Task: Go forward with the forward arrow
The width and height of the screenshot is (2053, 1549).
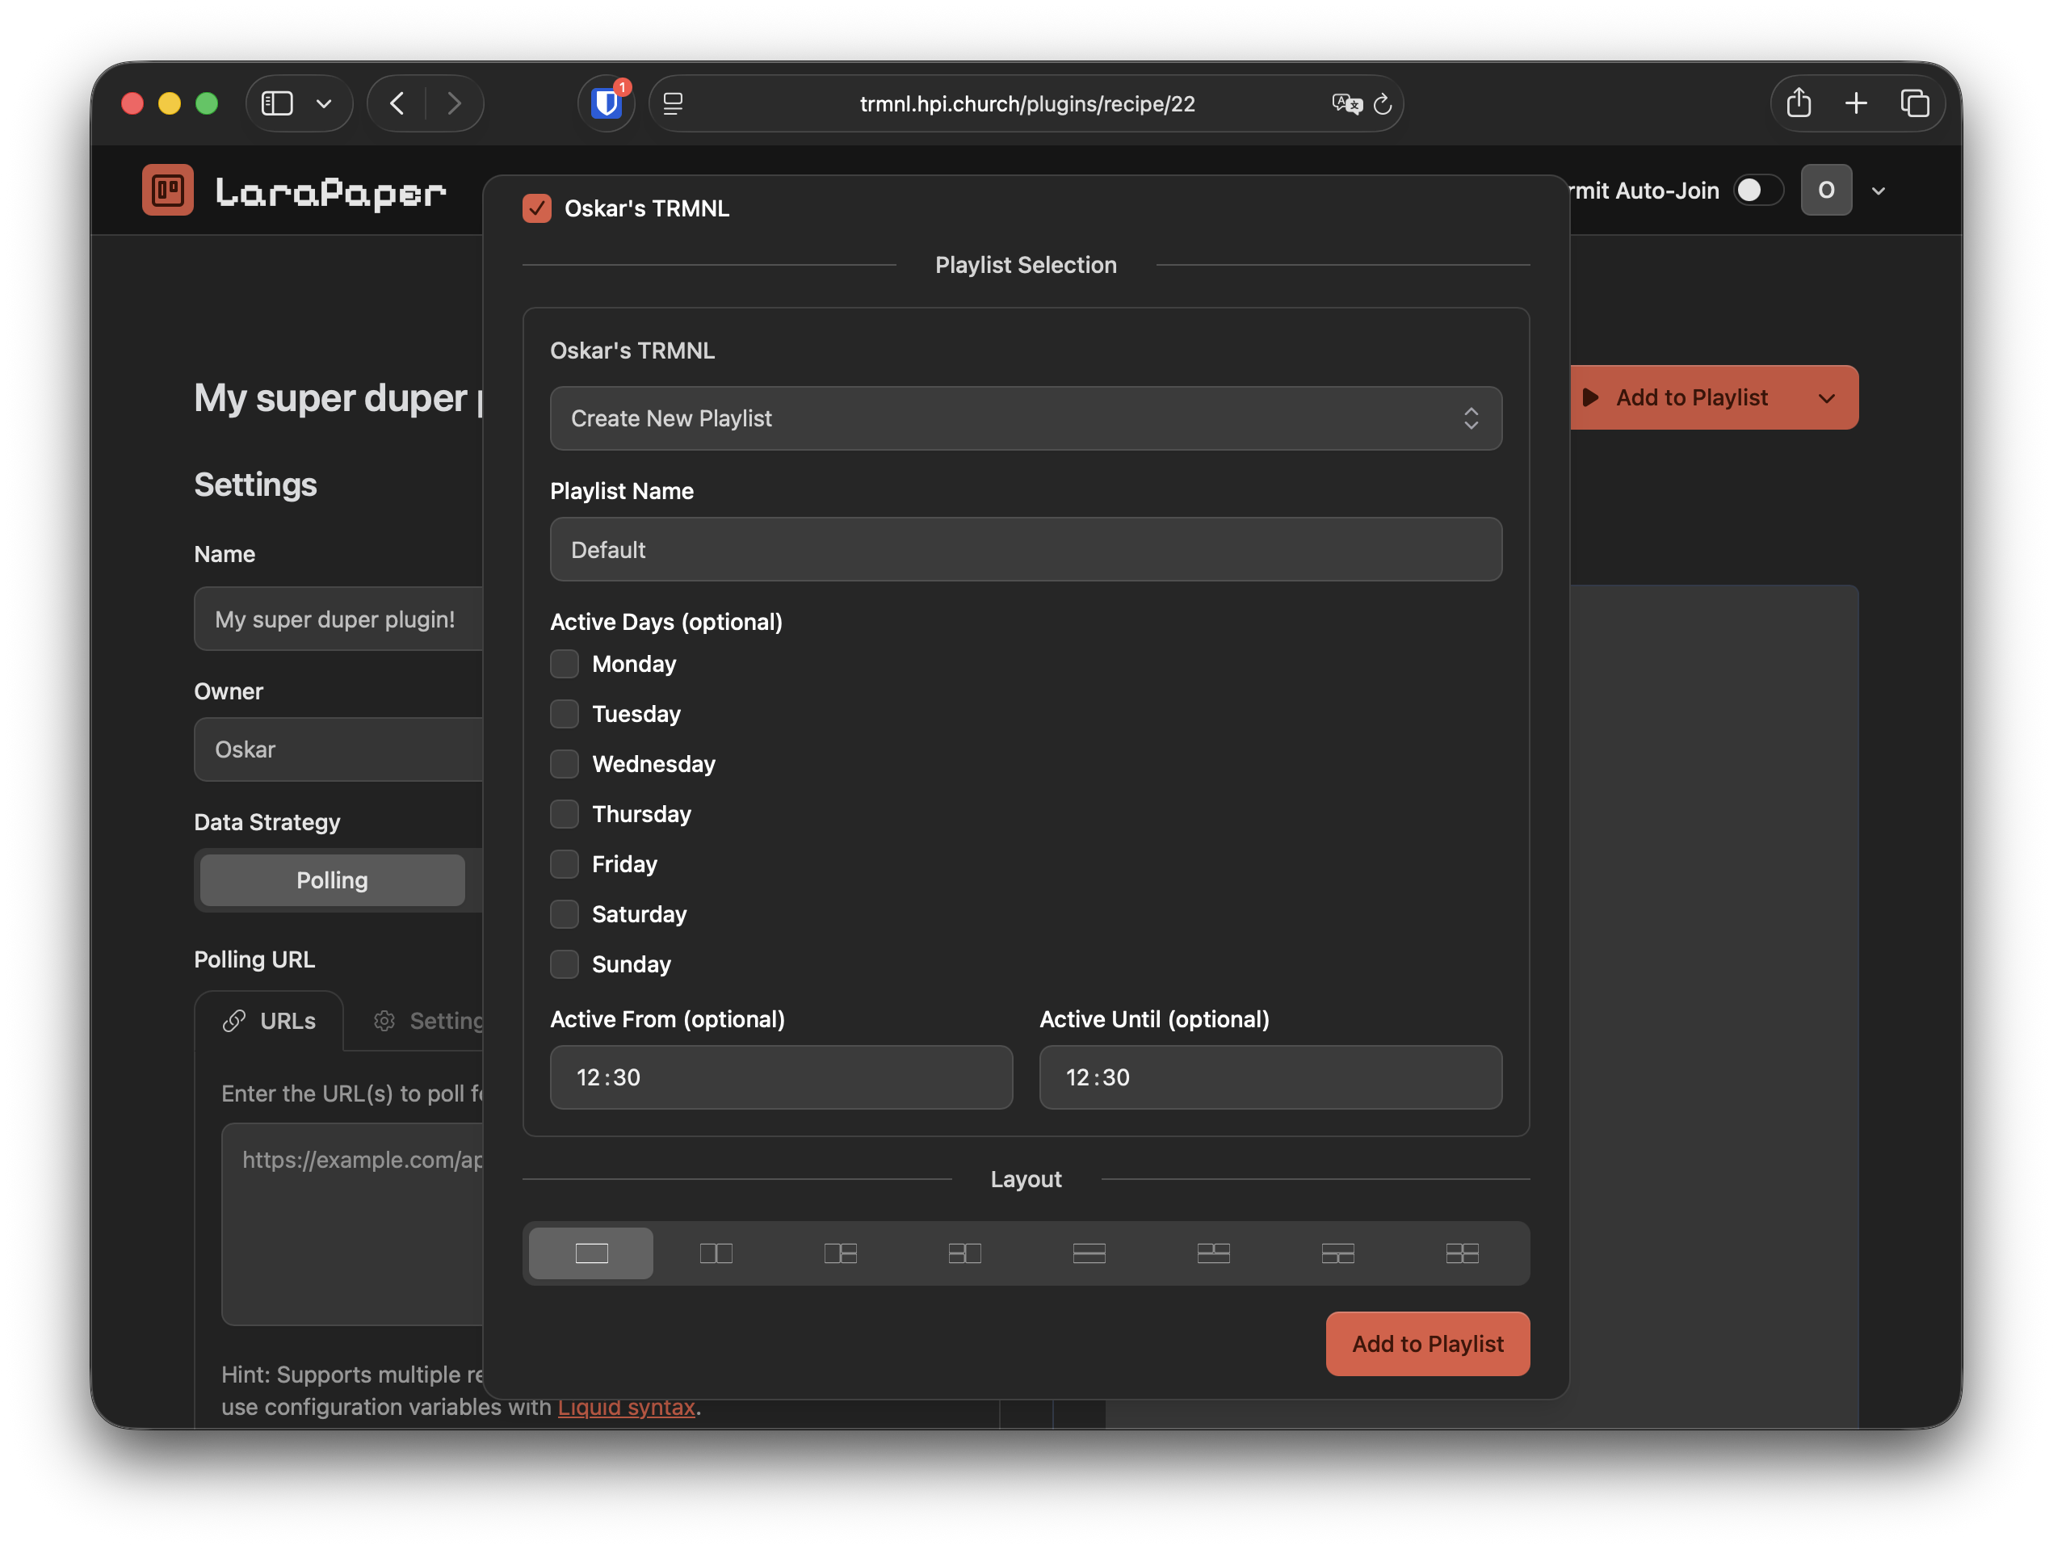Action: point(454,103)
